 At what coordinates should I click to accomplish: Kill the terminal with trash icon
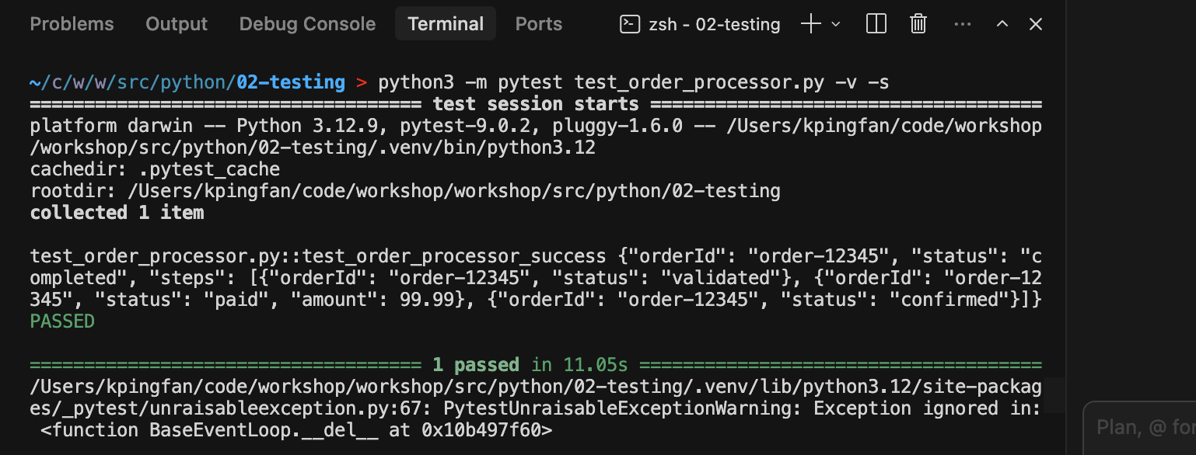tap(918, 24)
